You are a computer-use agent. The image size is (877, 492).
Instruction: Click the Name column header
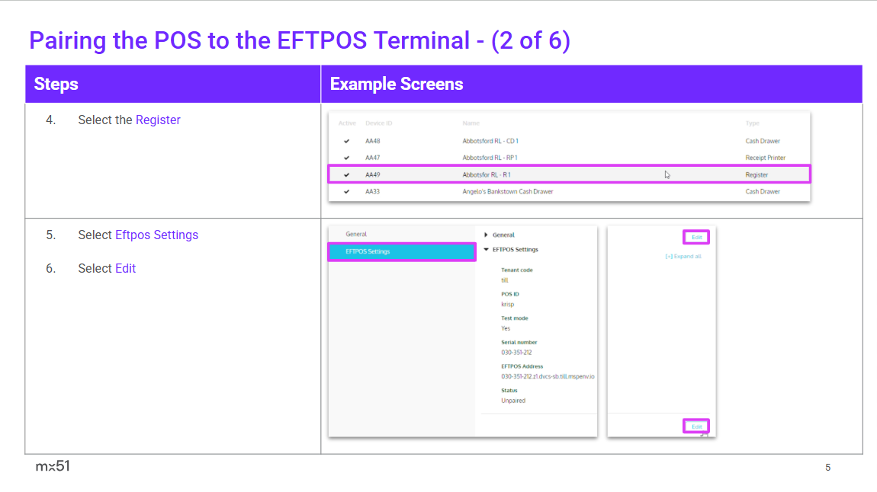click(x=471, y=123)
